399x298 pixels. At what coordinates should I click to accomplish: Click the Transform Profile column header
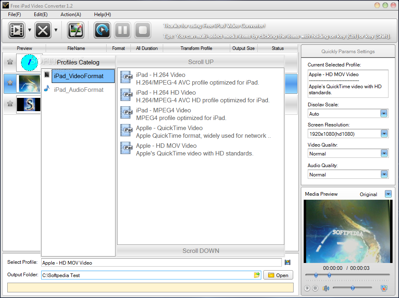pos(196,48)
